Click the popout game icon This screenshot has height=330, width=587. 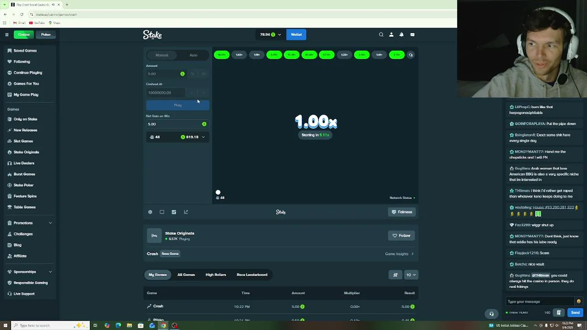pos(186,212)
